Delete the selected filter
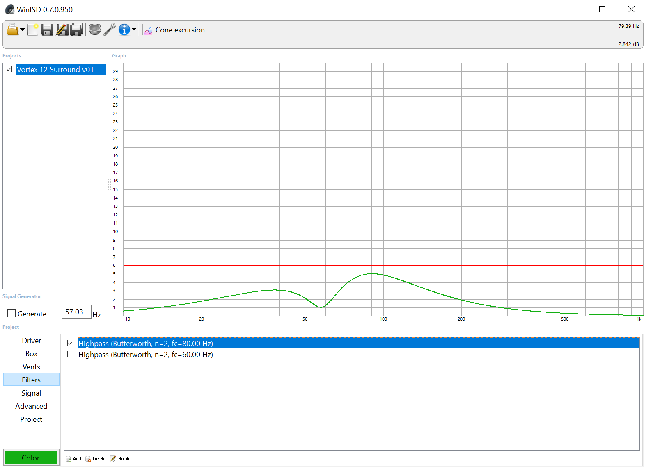The width and height of the screenshot is (646, 469). point(96,459)
